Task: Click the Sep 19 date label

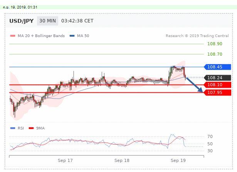Action: (178, 160)
